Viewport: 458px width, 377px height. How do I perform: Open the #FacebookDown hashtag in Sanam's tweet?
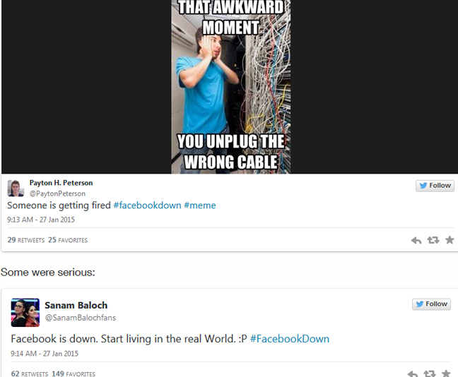pyautogui.click(x=290, y=339)
